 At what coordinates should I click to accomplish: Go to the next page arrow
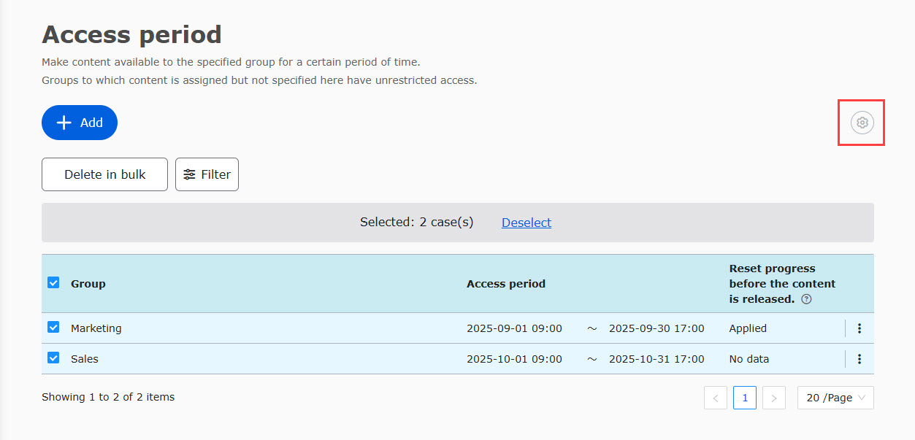[x=773, y=398]
